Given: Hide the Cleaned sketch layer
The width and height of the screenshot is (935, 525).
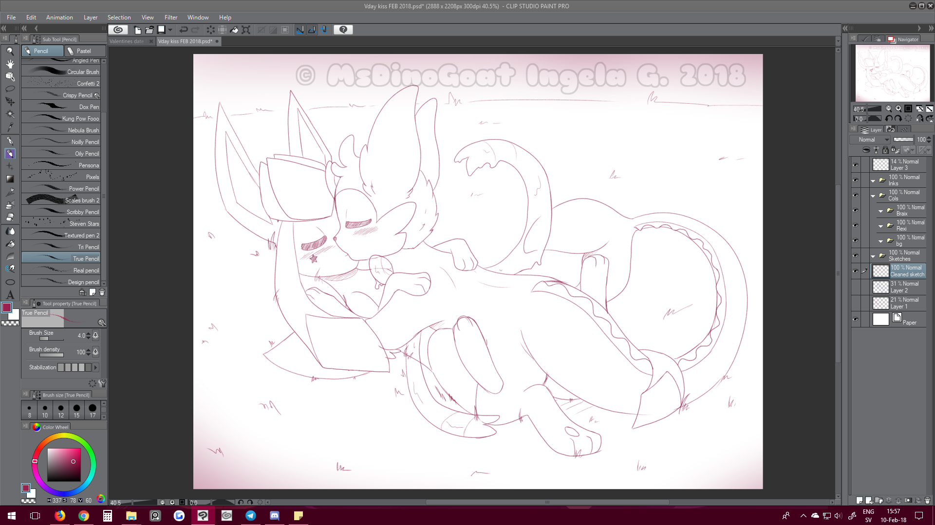Looking at the screenshot, I should point(855,271).
